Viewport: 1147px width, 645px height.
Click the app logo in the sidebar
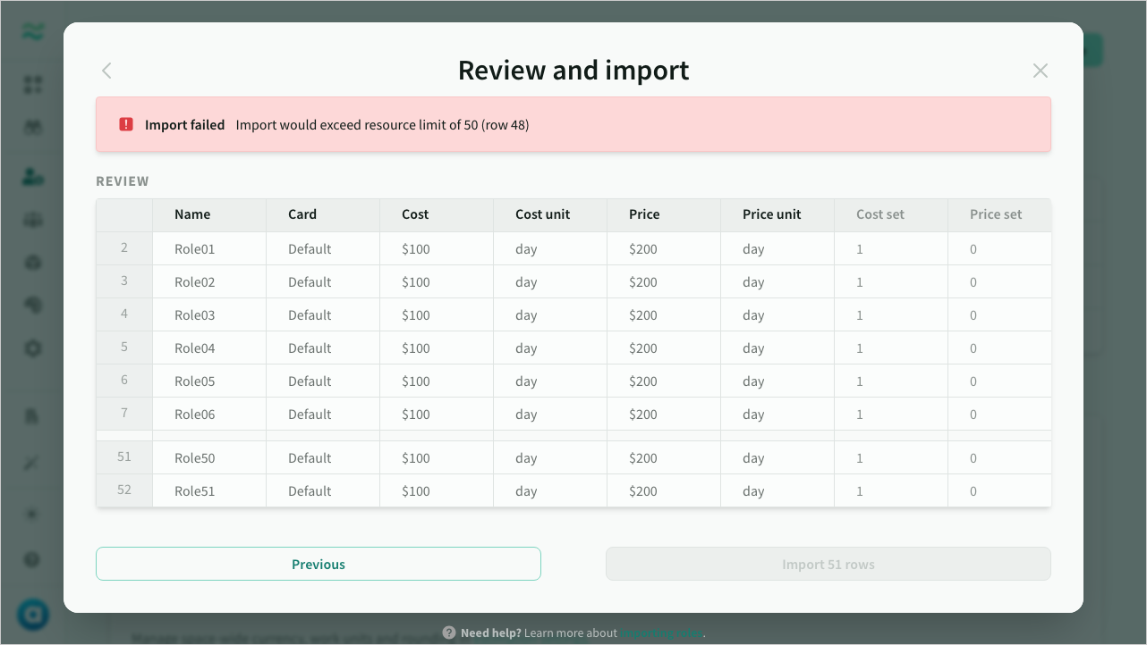33,33
